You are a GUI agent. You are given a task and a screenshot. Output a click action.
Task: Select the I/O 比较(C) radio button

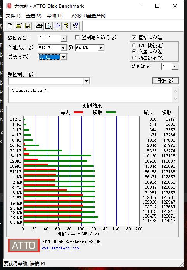(134, 45)
